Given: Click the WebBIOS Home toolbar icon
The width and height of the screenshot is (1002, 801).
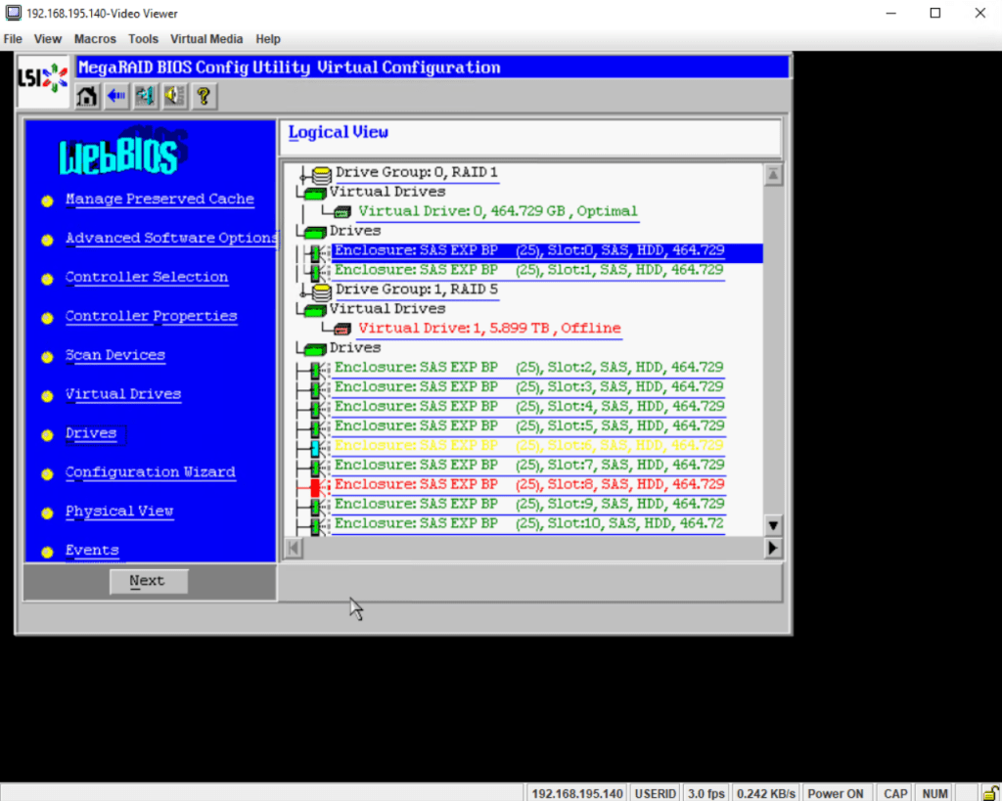Looking at the screenshot, I should 87,97.
